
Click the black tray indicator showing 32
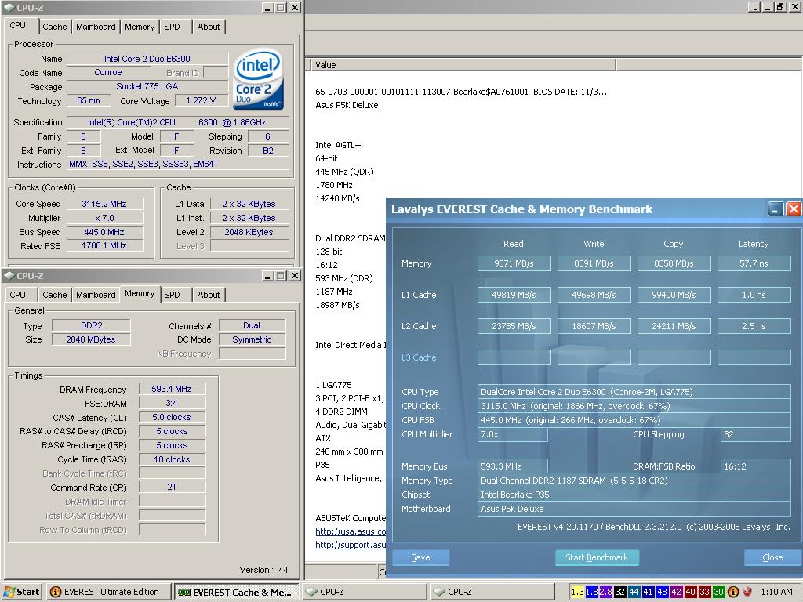pos(620,592)
